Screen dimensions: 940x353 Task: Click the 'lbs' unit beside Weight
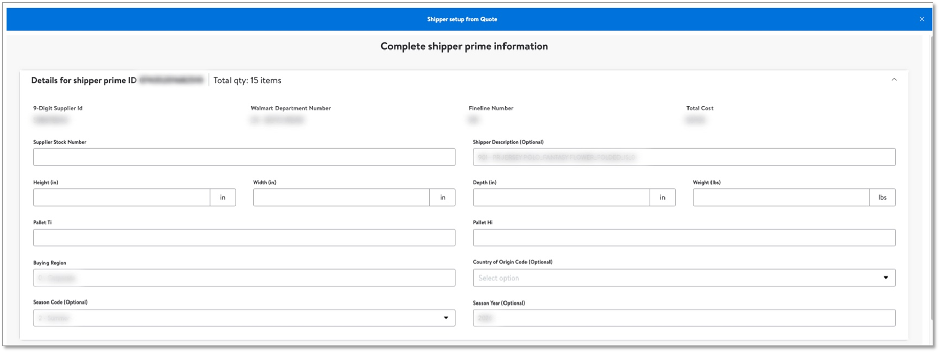882,197
